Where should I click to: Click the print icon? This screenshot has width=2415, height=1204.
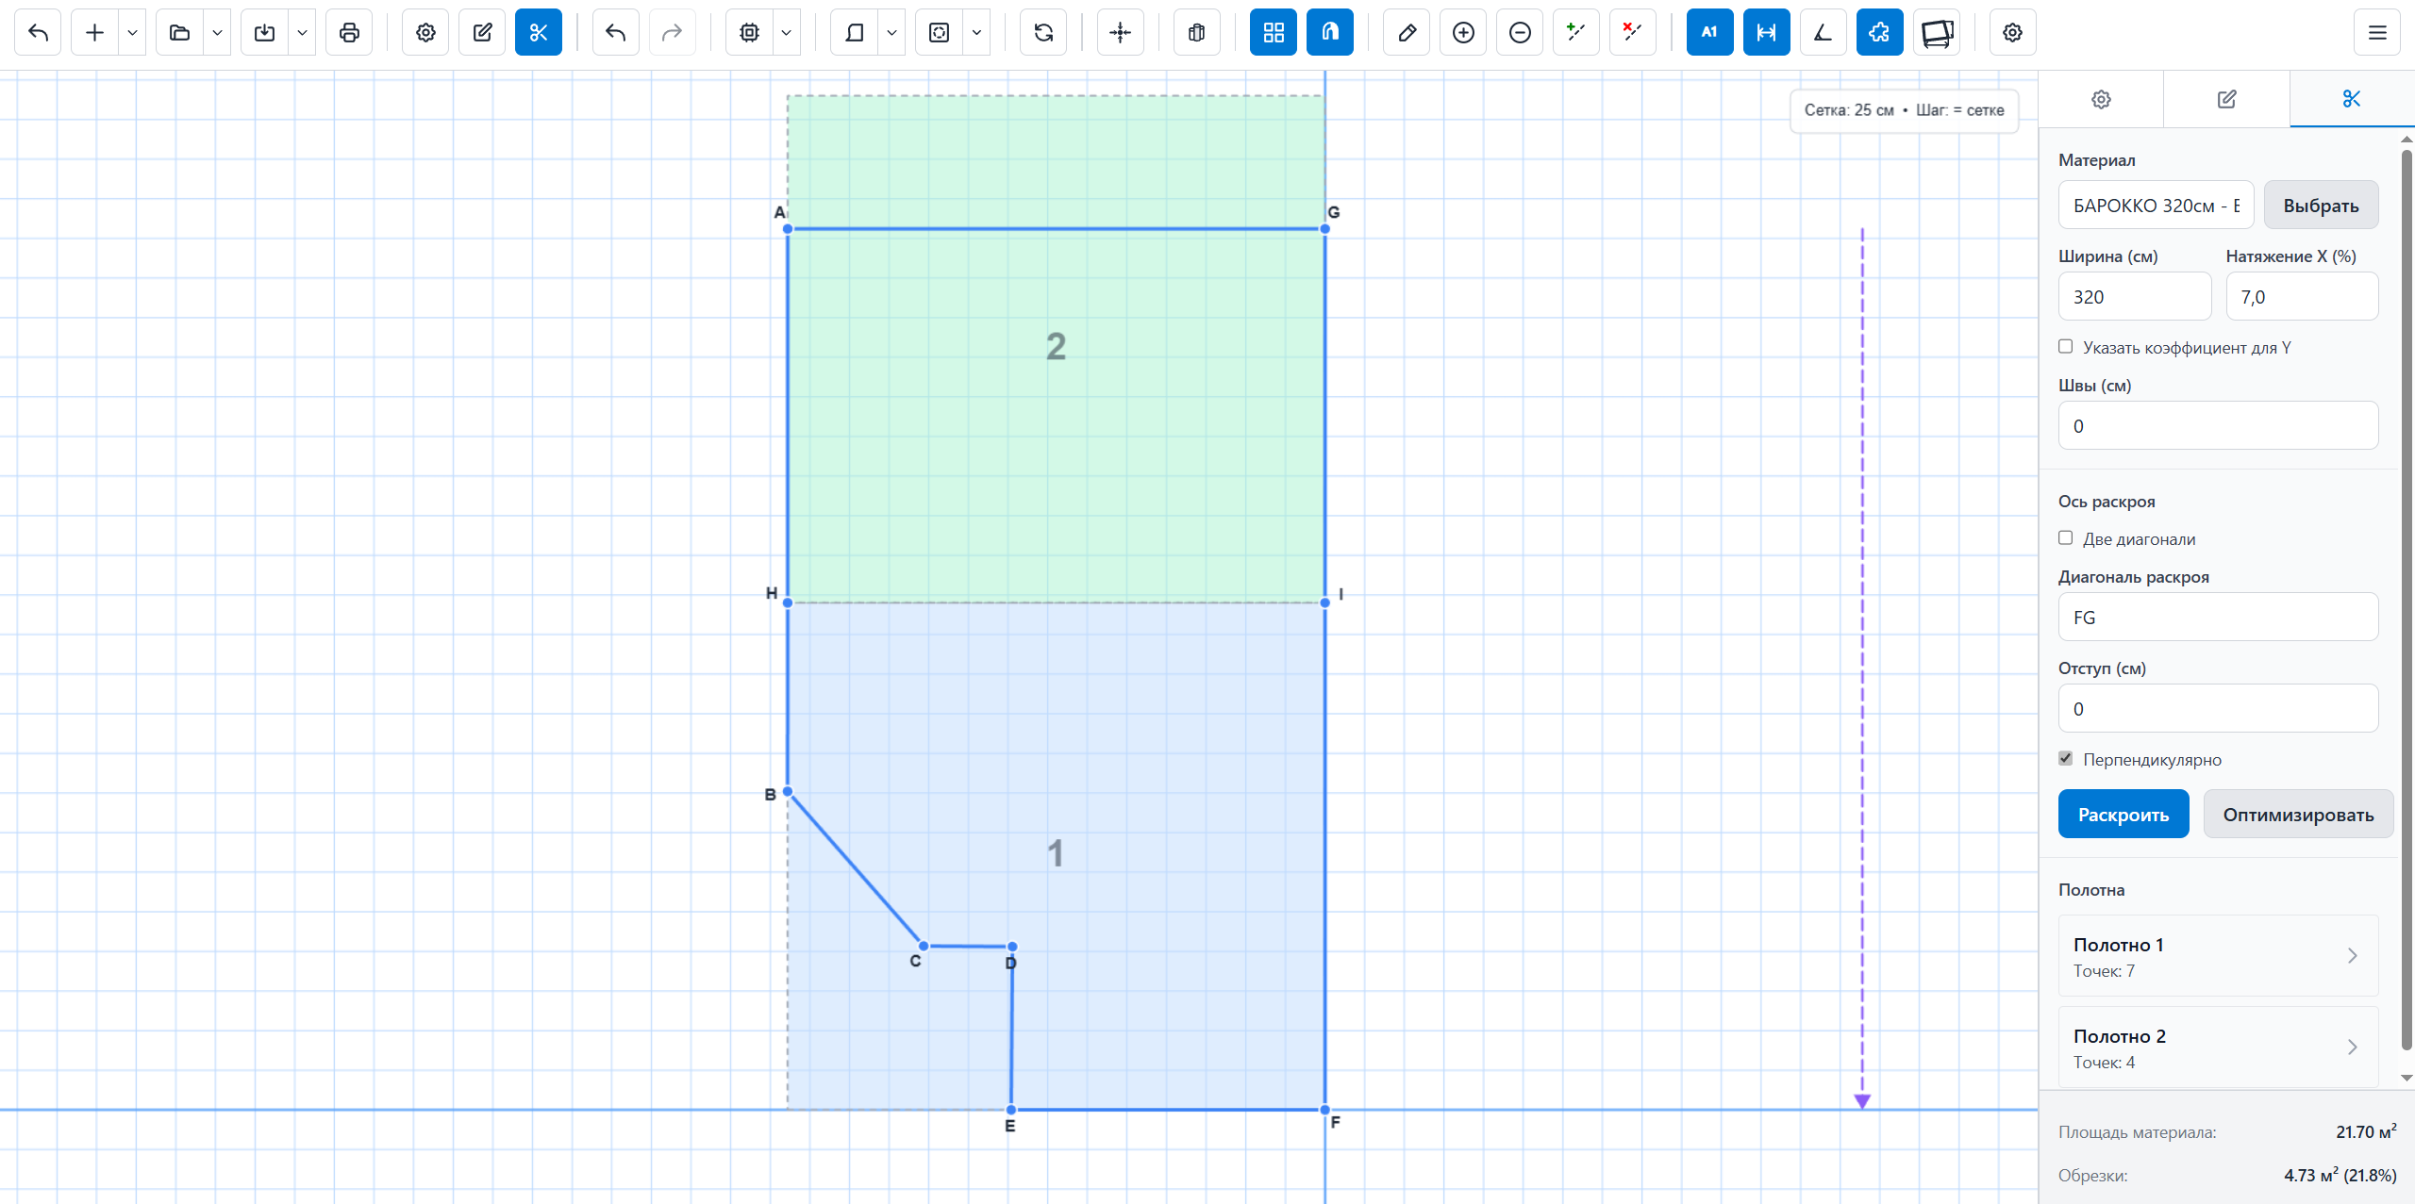point(349,33)
